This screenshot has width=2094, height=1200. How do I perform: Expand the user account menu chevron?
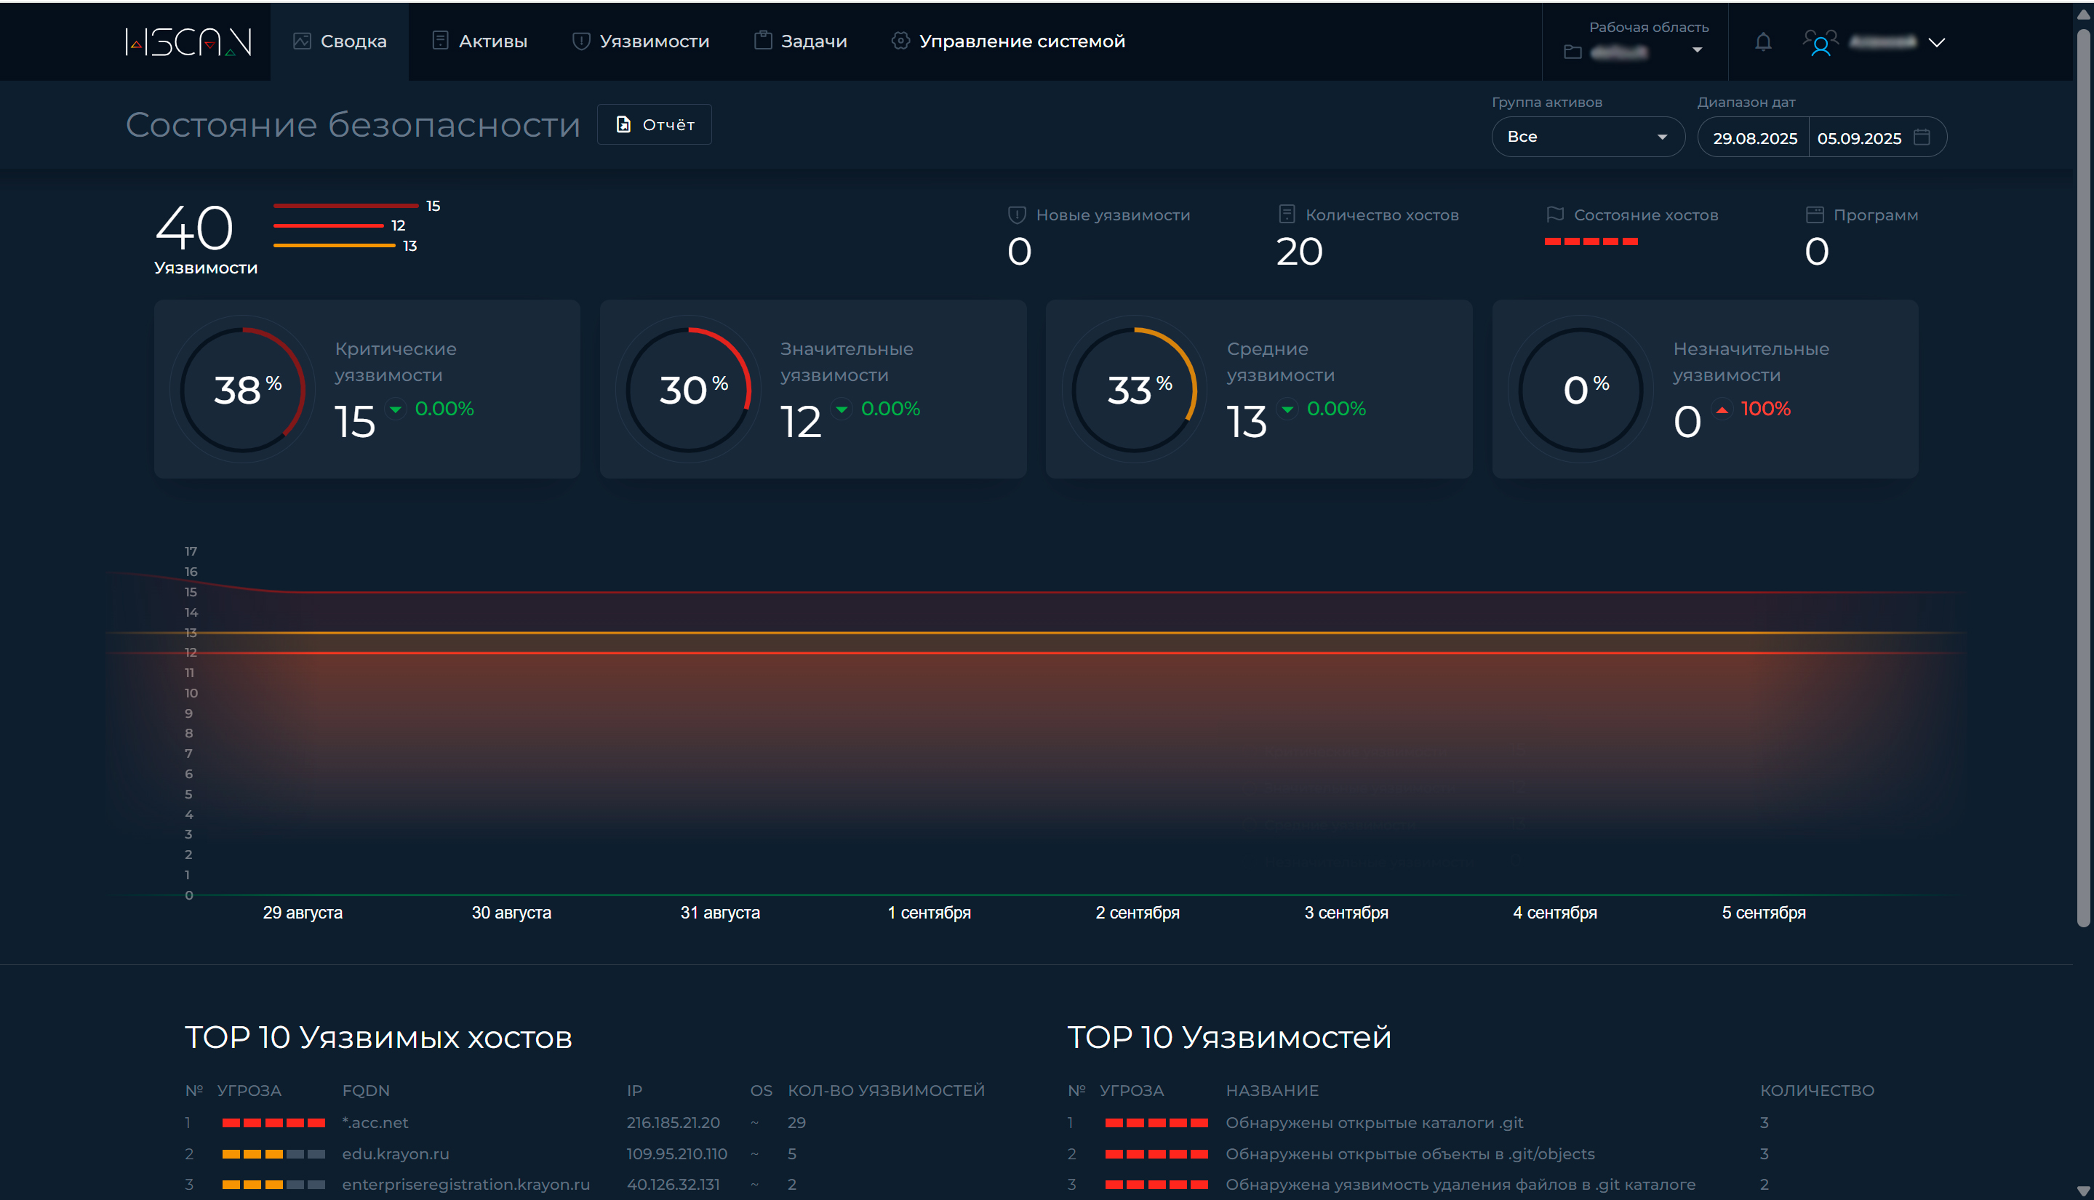coord(1937,43)
